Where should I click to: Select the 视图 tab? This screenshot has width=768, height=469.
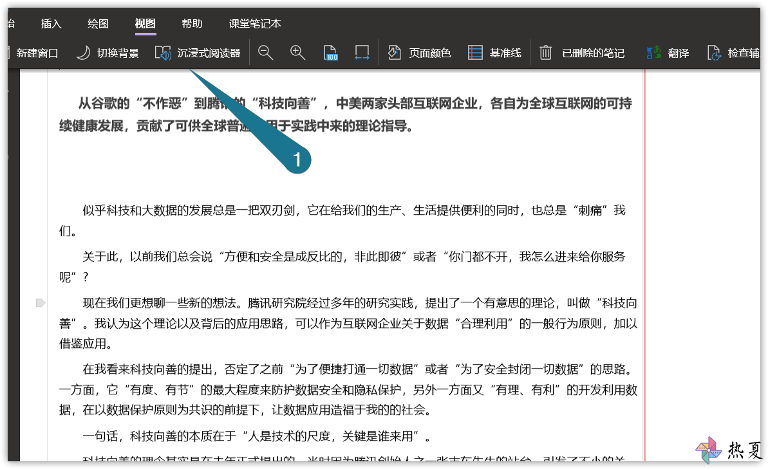(145, 24)
